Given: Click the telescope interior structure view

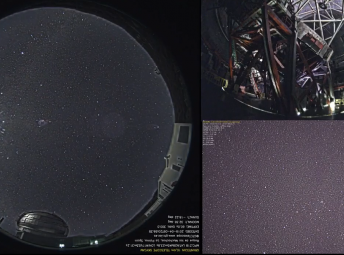Looking at the screenshot, I should point(273,60).
